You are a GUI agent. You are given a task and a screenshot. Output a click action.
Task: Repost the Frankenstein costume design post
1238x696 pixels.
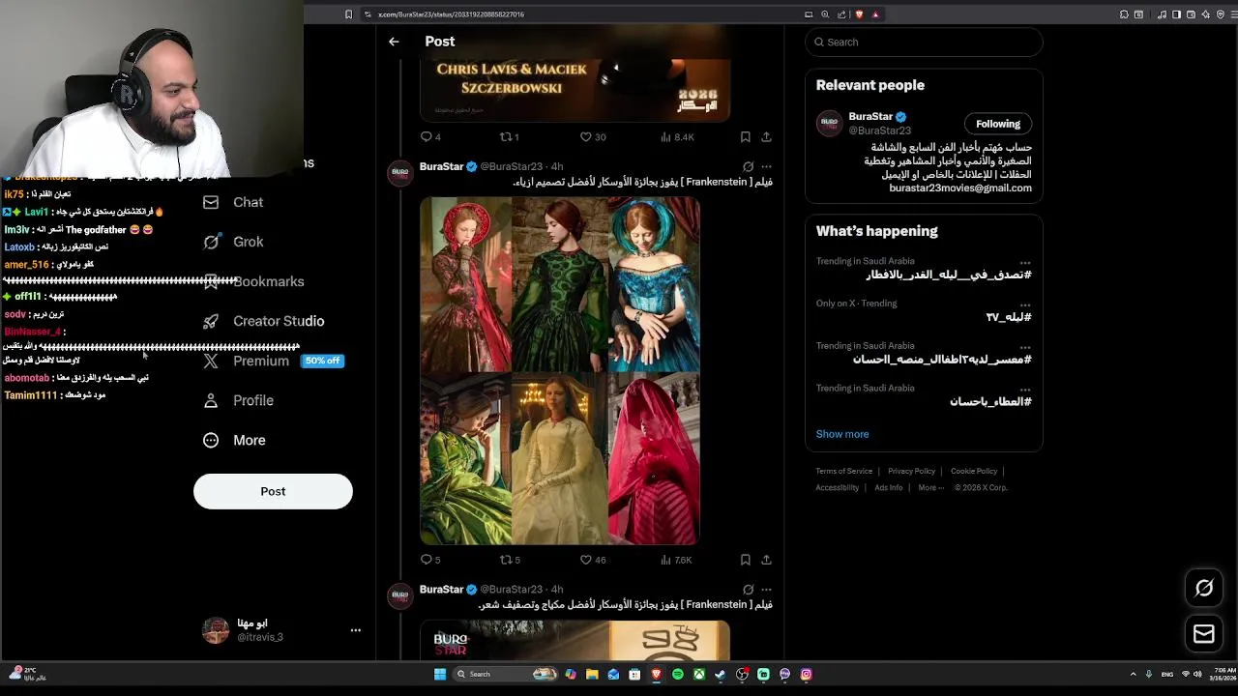[510, 560]
